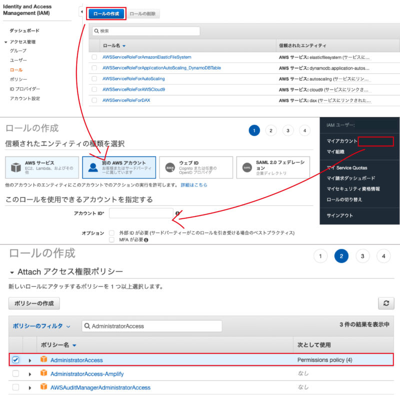This screenshot has height=400, width=400.
Task: Open マイアカウント in the user menu
Action: click(342, 141)
